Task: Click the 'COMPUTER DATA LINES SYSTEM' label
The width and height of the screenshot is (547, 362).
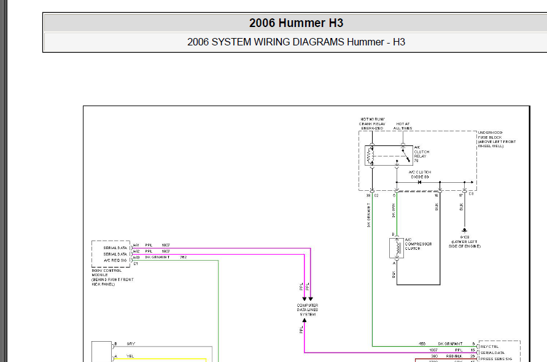Action: click(x=308, y=310)
